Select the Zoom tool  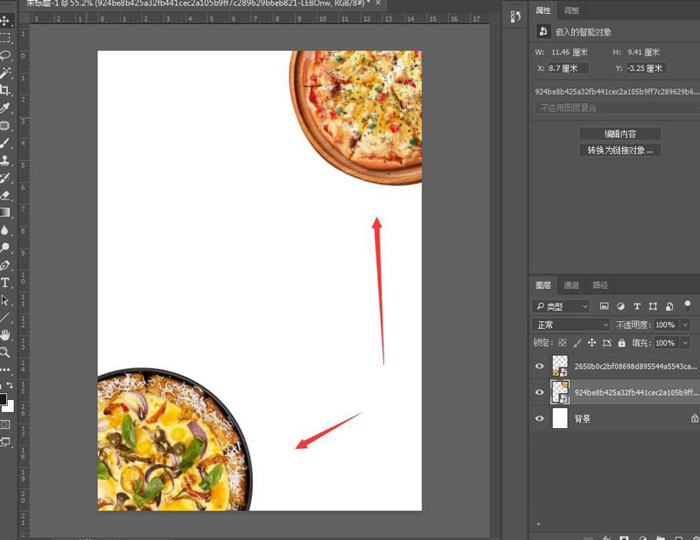pyautogui.click(x=5, y=353)
